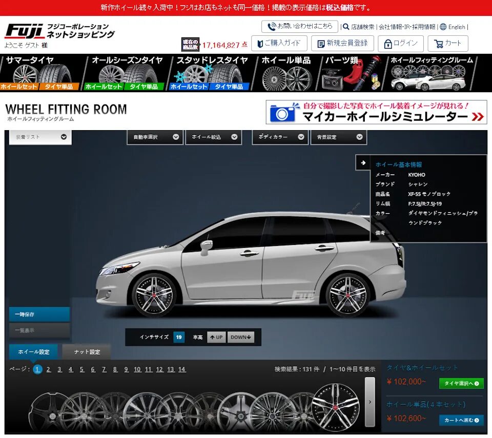Click 一覧表示 list view button
This screenshot has width=492, height=438.
39,330
